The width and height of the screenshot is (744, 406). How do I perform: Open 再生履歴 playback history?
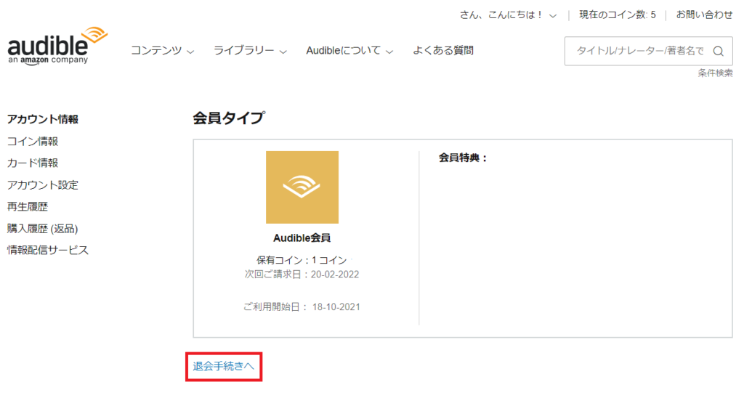click(x=27, y=206)
